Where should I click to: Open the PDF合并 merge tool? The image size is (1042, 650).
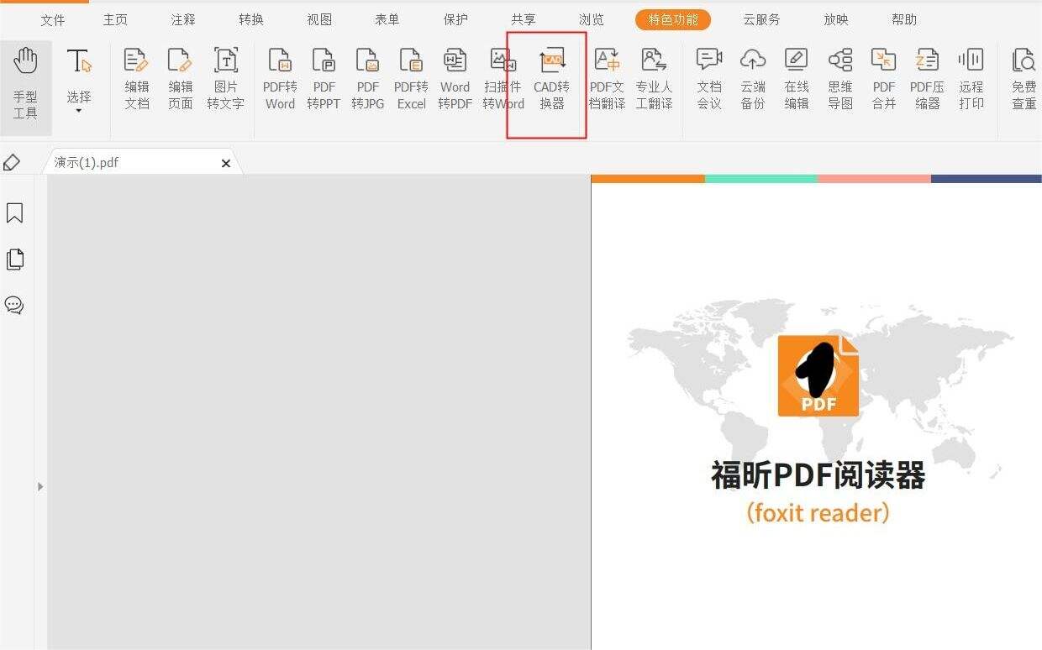(883, 80)
